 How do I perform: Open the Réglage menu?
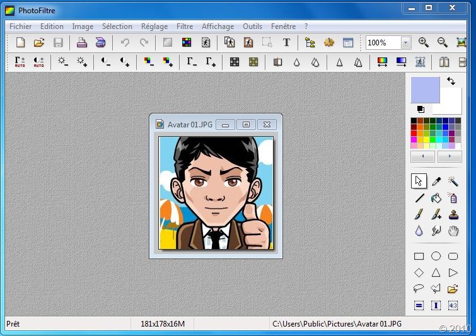154,26
